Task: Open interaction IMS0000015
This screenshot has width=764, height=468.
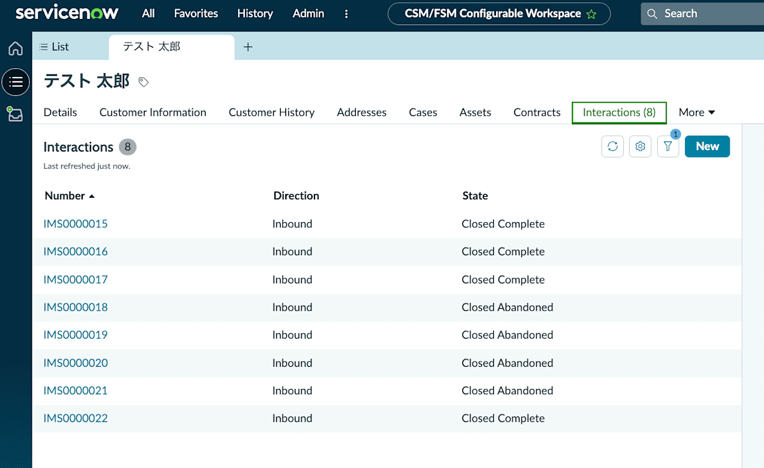Action: [76, 224]
